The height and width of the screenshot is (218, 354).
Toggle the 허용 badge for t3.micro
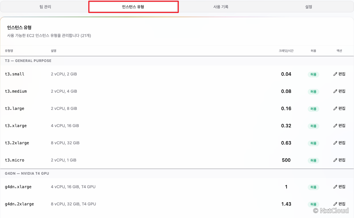tap(313, 161)
